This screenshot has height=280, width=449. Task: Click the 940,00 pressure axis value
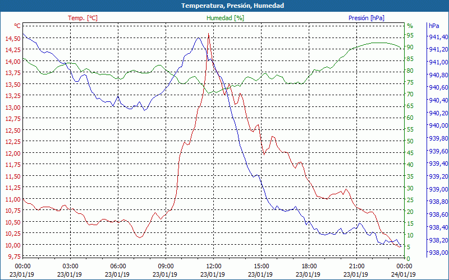[x=438, y=125]
